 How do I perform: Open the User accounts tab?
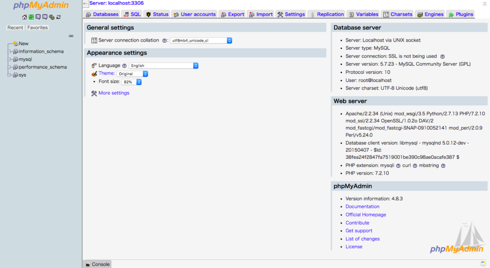(194, 14)
